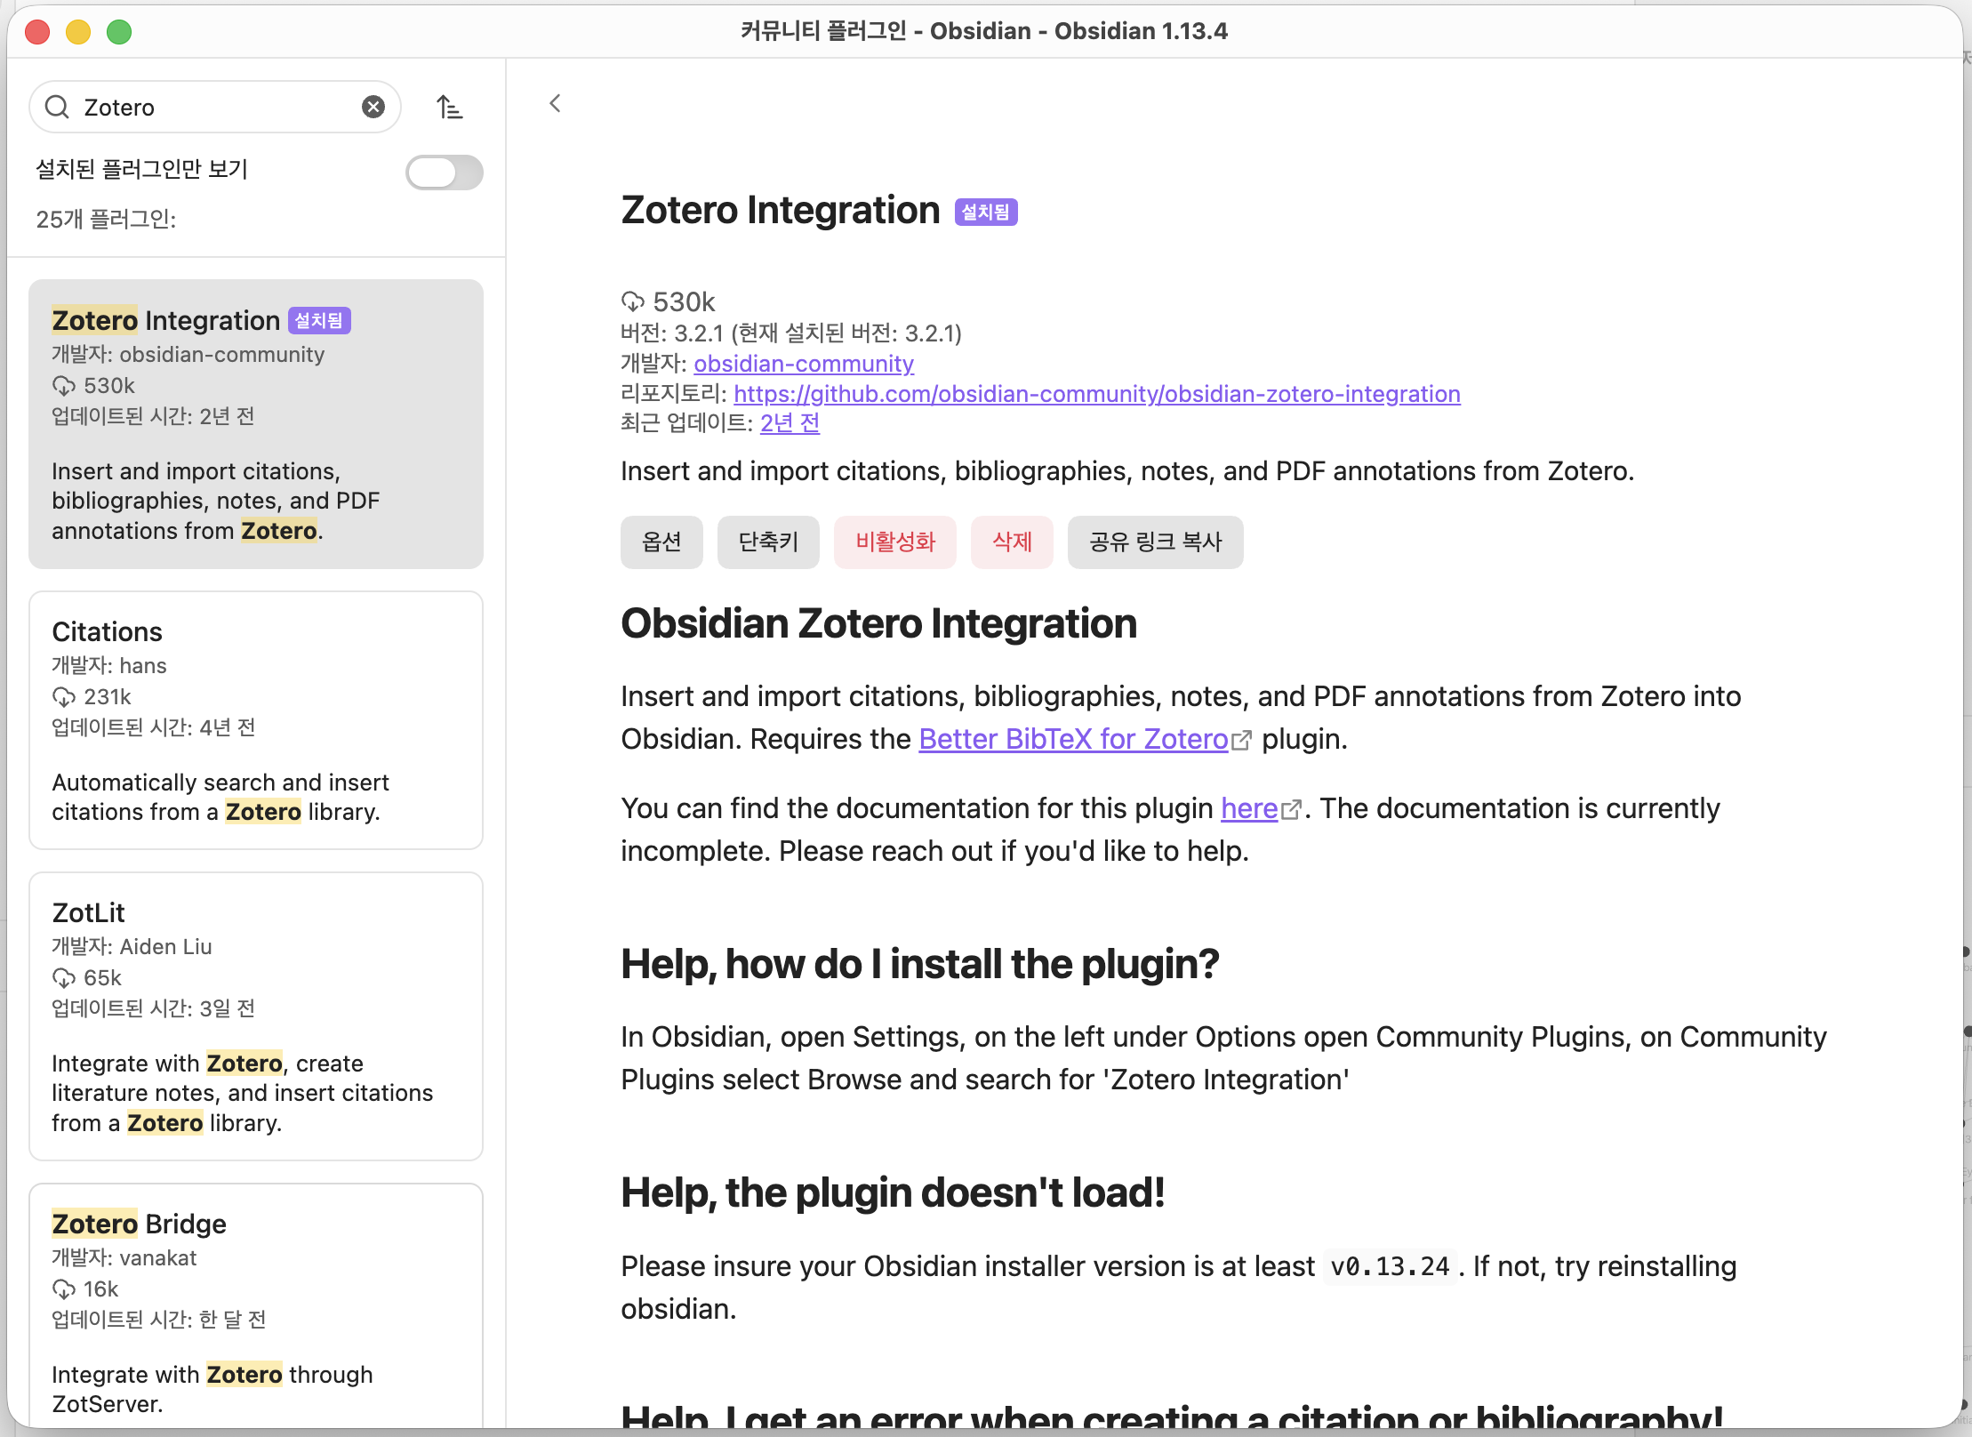
Task: Click the '개발자: vanakat' text
Action: (124, 1257)
